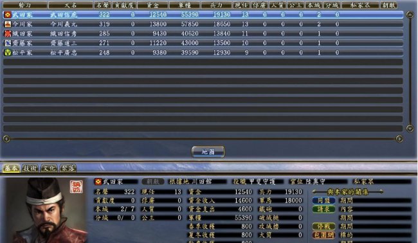Image resolution: width=418 pixels, height=243 pixels.
Task: Select the 松平家 green clan crest icon
Action: (x=8, y=53)
